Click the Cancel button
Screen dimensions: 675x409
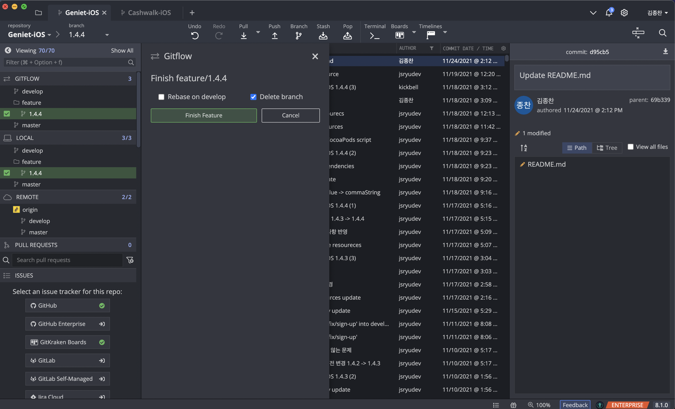[290, 115]
